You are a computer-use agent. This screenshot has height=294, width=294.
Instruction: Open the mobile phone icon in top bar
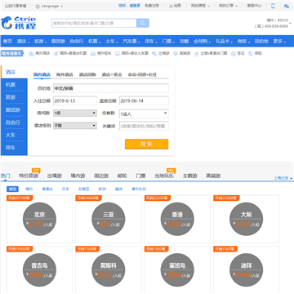point(273,6)
